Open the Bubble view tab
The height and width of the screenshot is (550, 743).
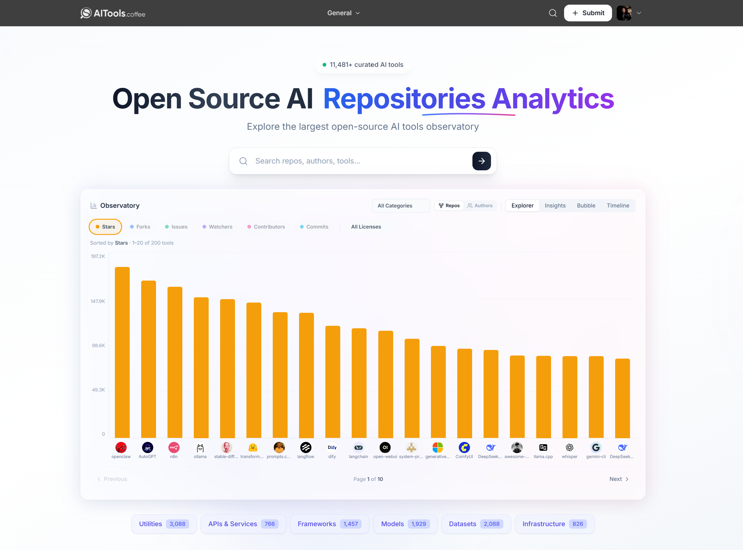(x=586, y=205)
